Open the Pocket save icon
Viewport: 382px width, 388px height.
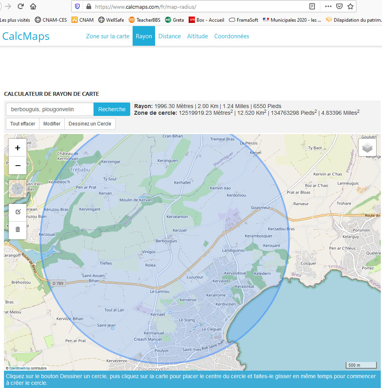point(339,6)
